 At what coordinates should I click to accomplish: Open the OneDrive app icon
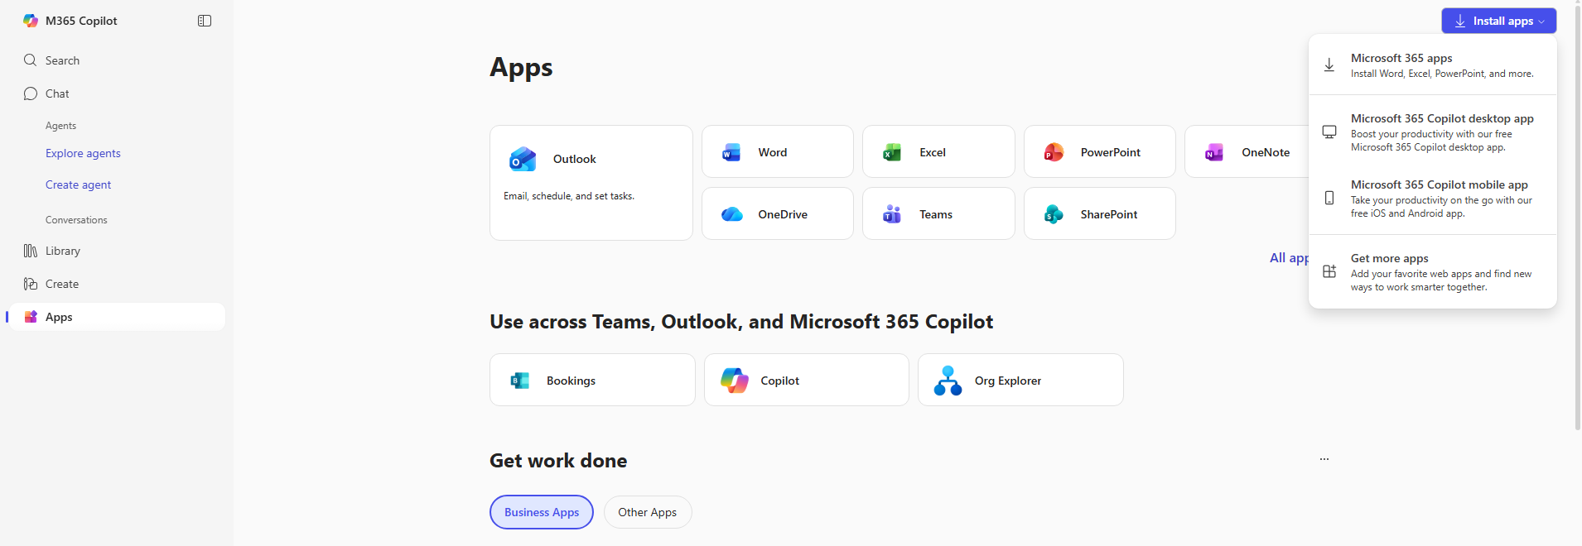[x=731, y=214]
